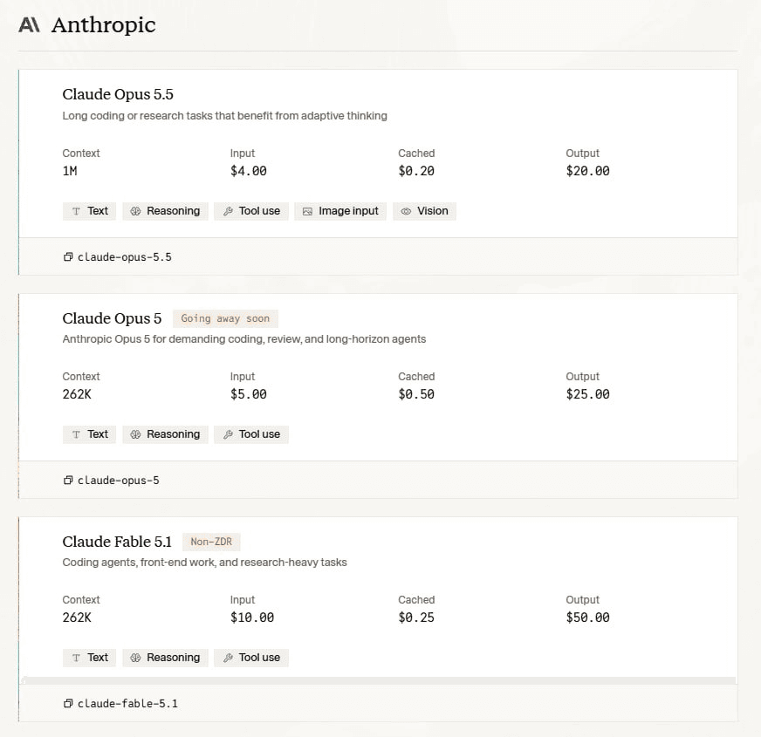This screenshot has height=737, width=761.
Task: Click the "$4.00" input price
Action: 249,171
